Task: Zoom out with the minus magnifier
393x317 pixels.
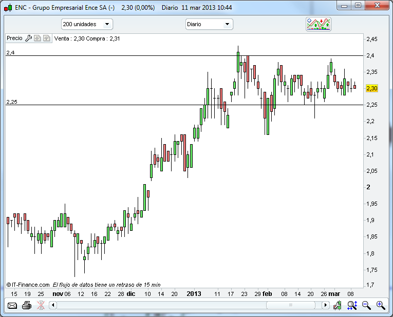Action: pyautogui.click(x=366, y=305)
